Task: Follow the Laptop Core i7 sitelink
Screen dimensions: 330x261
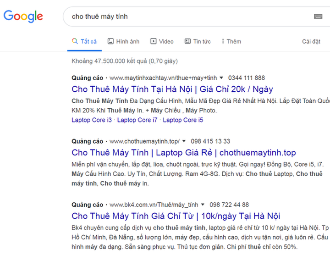Action: 137,120
